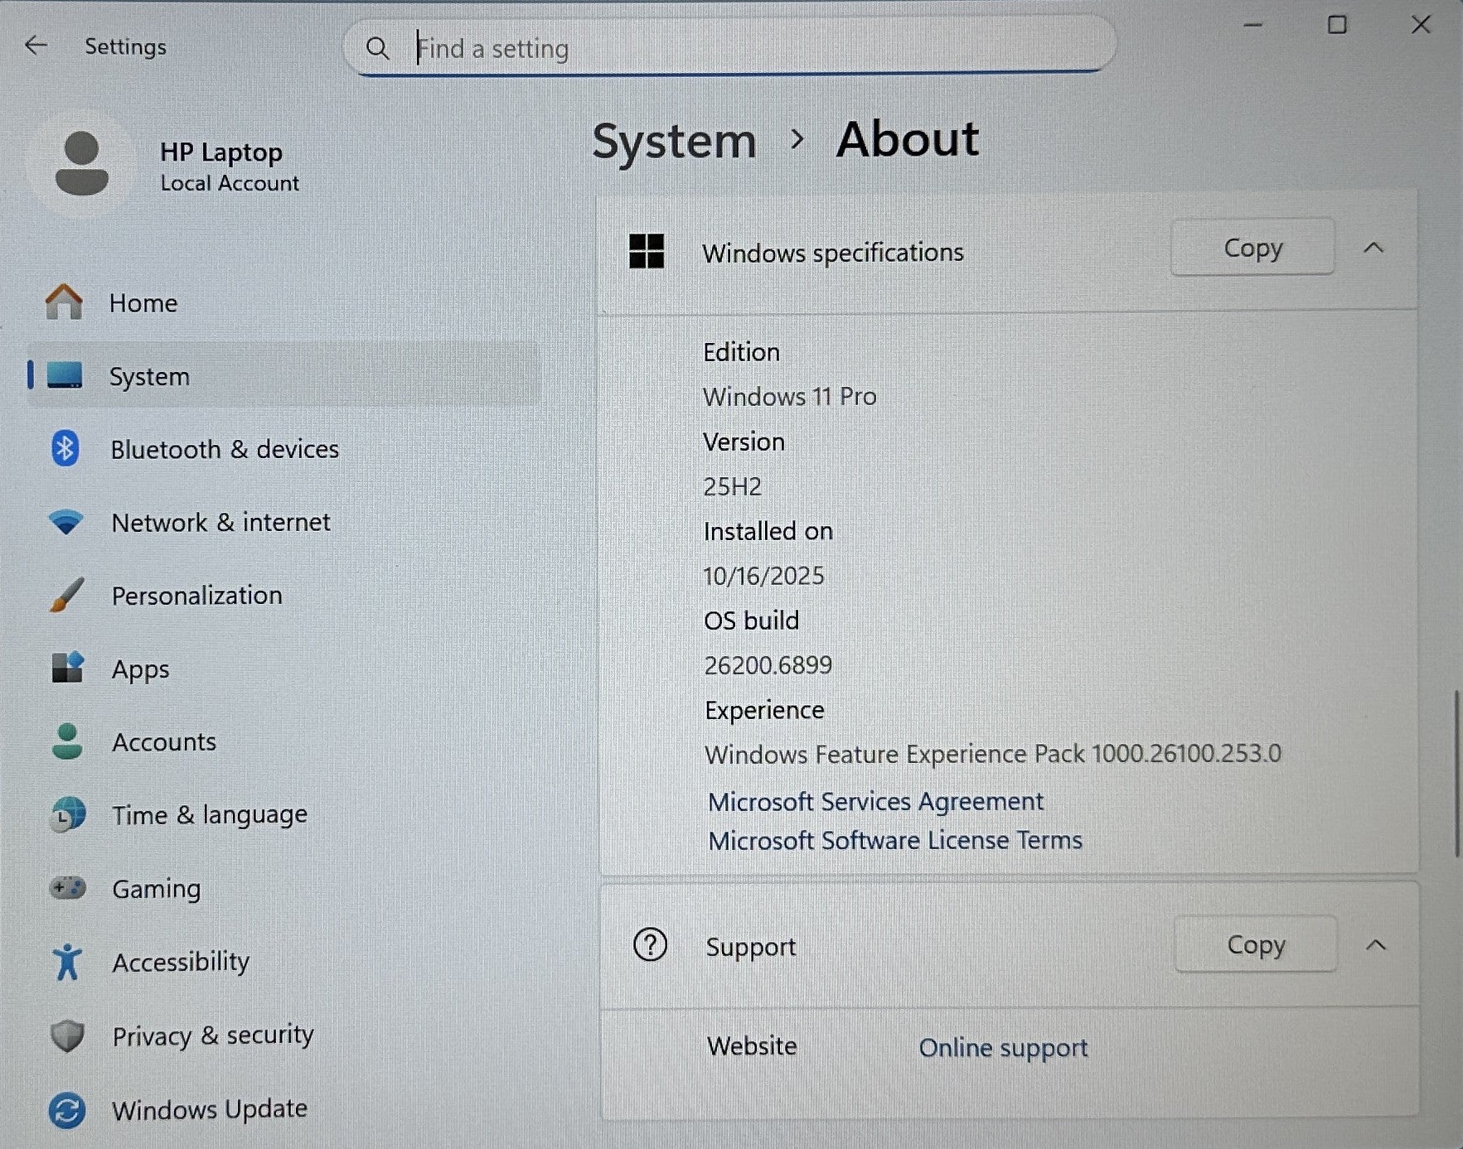Collapse the Windows specifications section
The width and height of the screenshot is (1463, 1149).
pyautogui.click(x=1373, y=248)
